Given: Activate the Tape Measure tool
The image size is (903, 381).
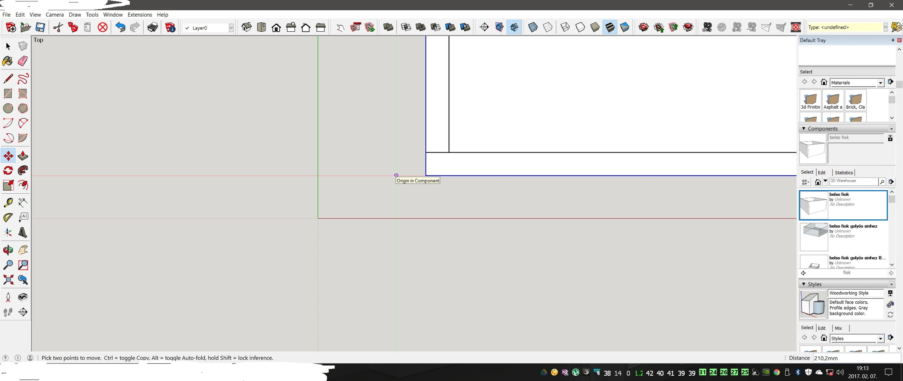Looking at the screenshot, I should (x=8, y=202).
